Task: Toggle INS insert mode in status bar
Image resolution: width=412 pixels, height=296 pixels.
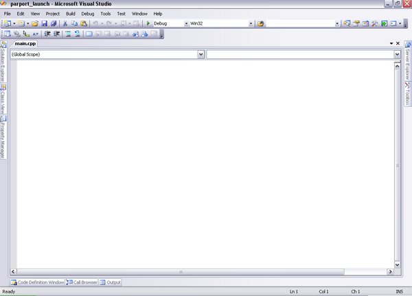Action: tap(399, 291)
